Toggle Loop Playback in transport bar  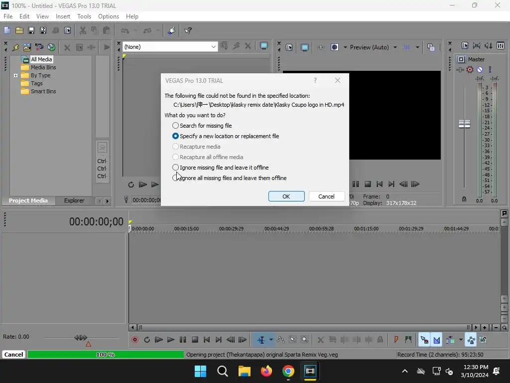147,340
